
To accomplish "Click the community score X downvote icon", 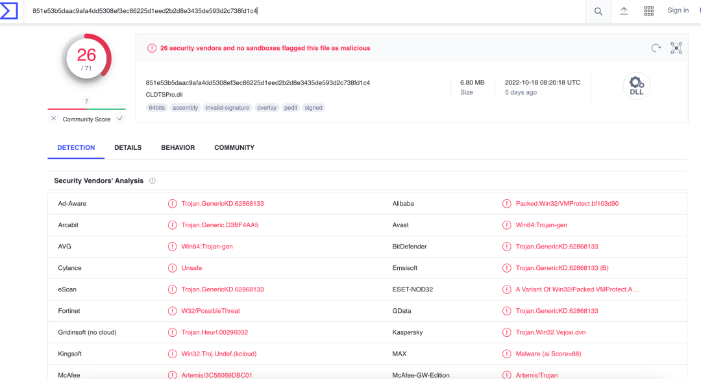I will point(54,118).
